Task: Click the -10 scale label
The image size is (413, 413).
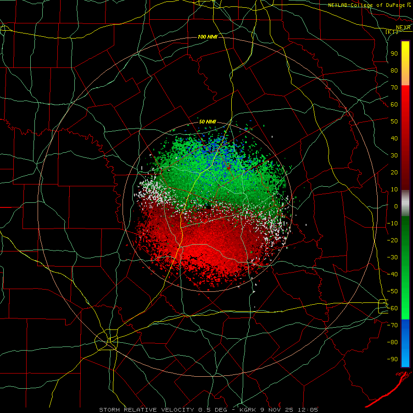Action: 392,223
